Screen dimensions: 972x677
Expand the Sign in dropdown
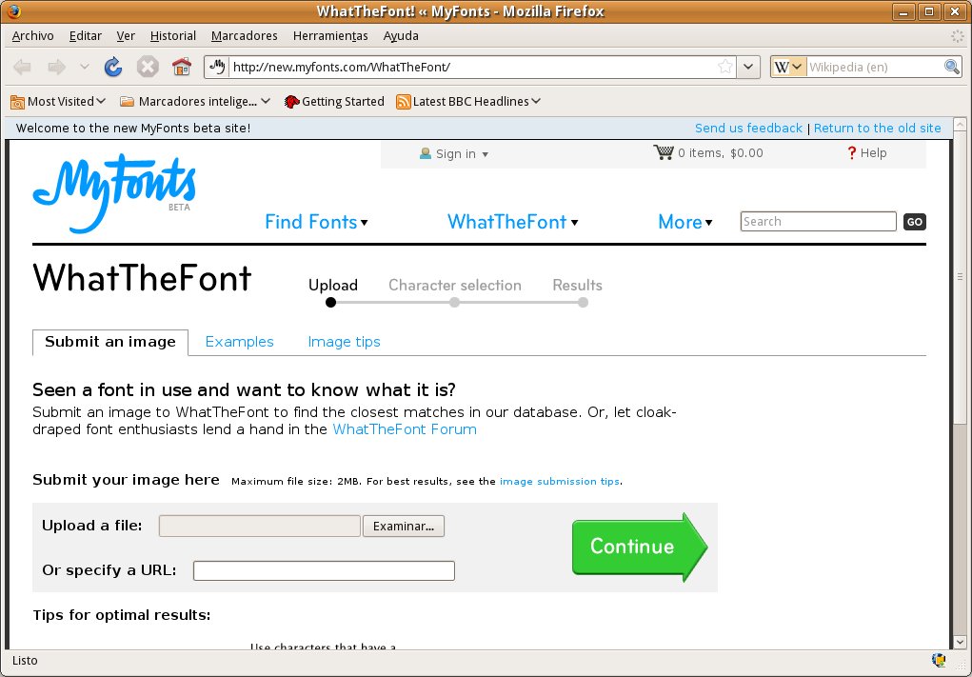(454, 153)
